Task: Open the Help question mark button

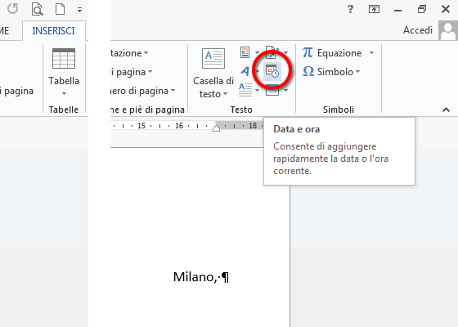Action: pyautogui.click(x=350, y=9)
